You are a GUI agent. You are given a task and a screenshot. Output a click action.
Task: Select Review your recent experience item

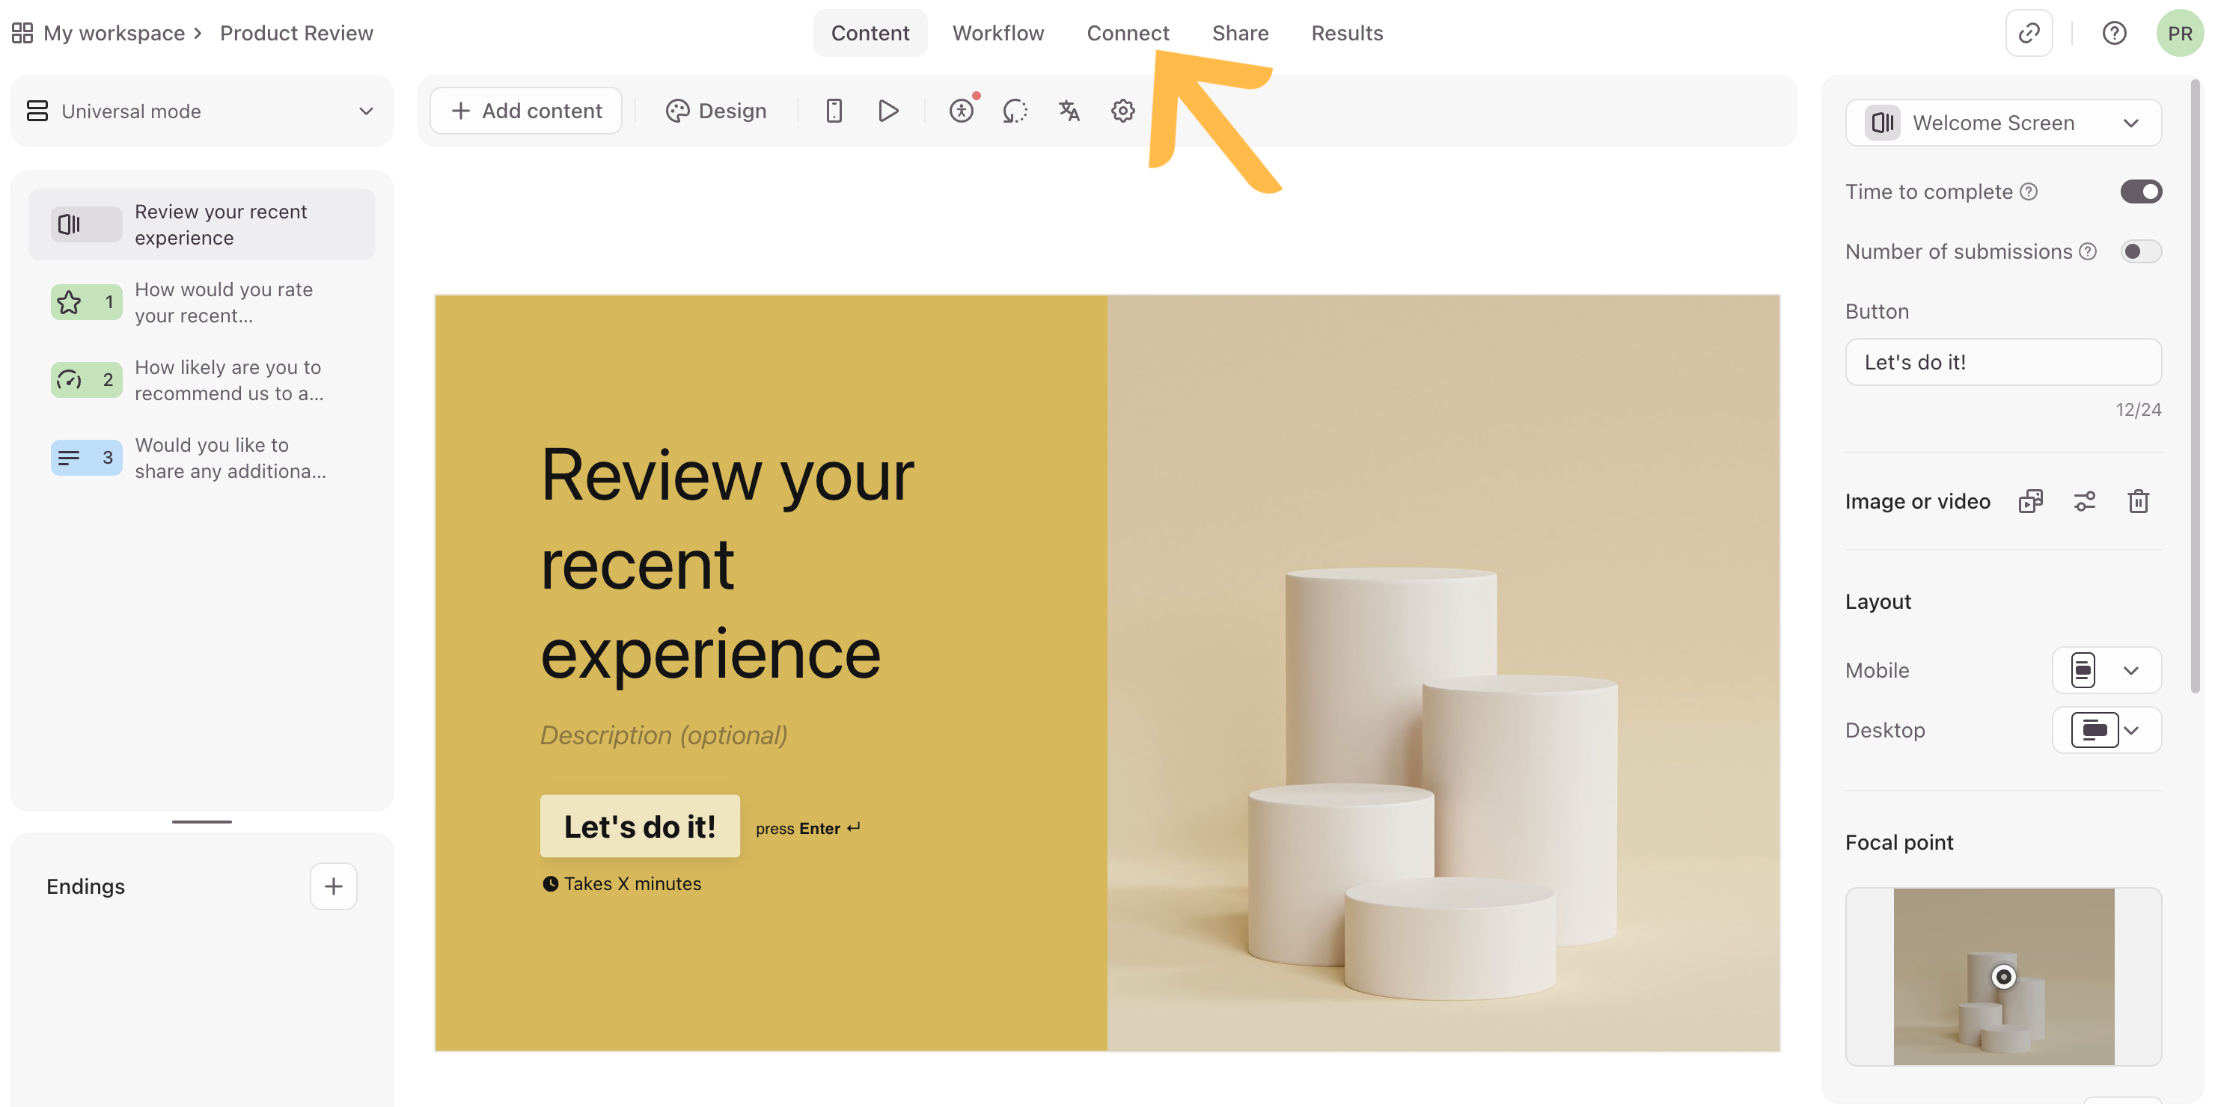(201, 224)
